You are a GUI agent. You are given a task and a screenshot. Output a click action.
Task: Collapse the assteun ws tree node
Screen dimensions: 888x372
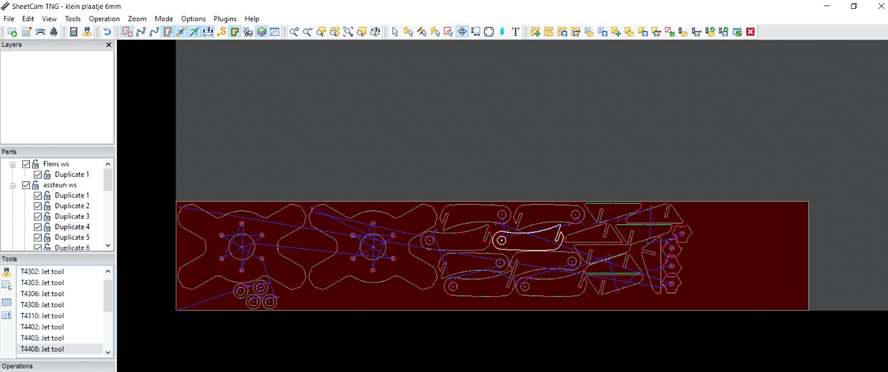[13, 186]
